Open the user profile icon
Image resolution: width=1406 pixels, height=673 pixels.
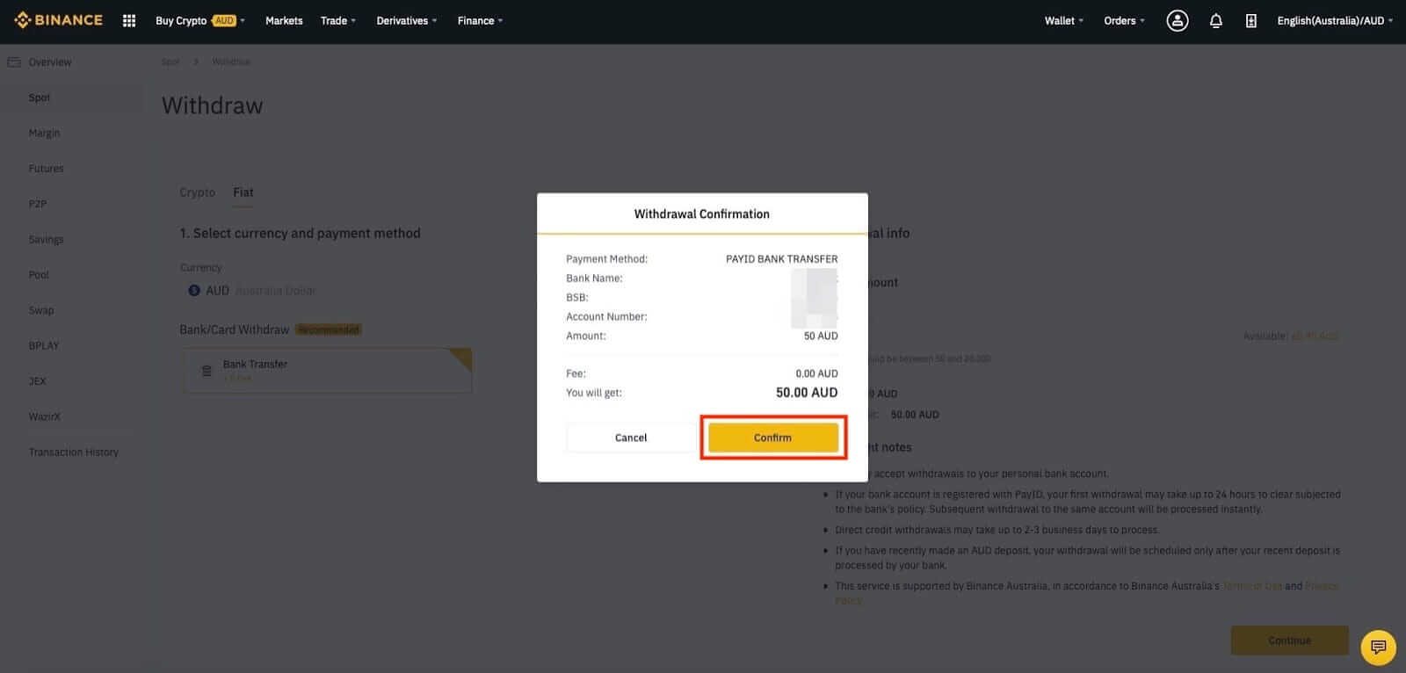[1177, 20]
